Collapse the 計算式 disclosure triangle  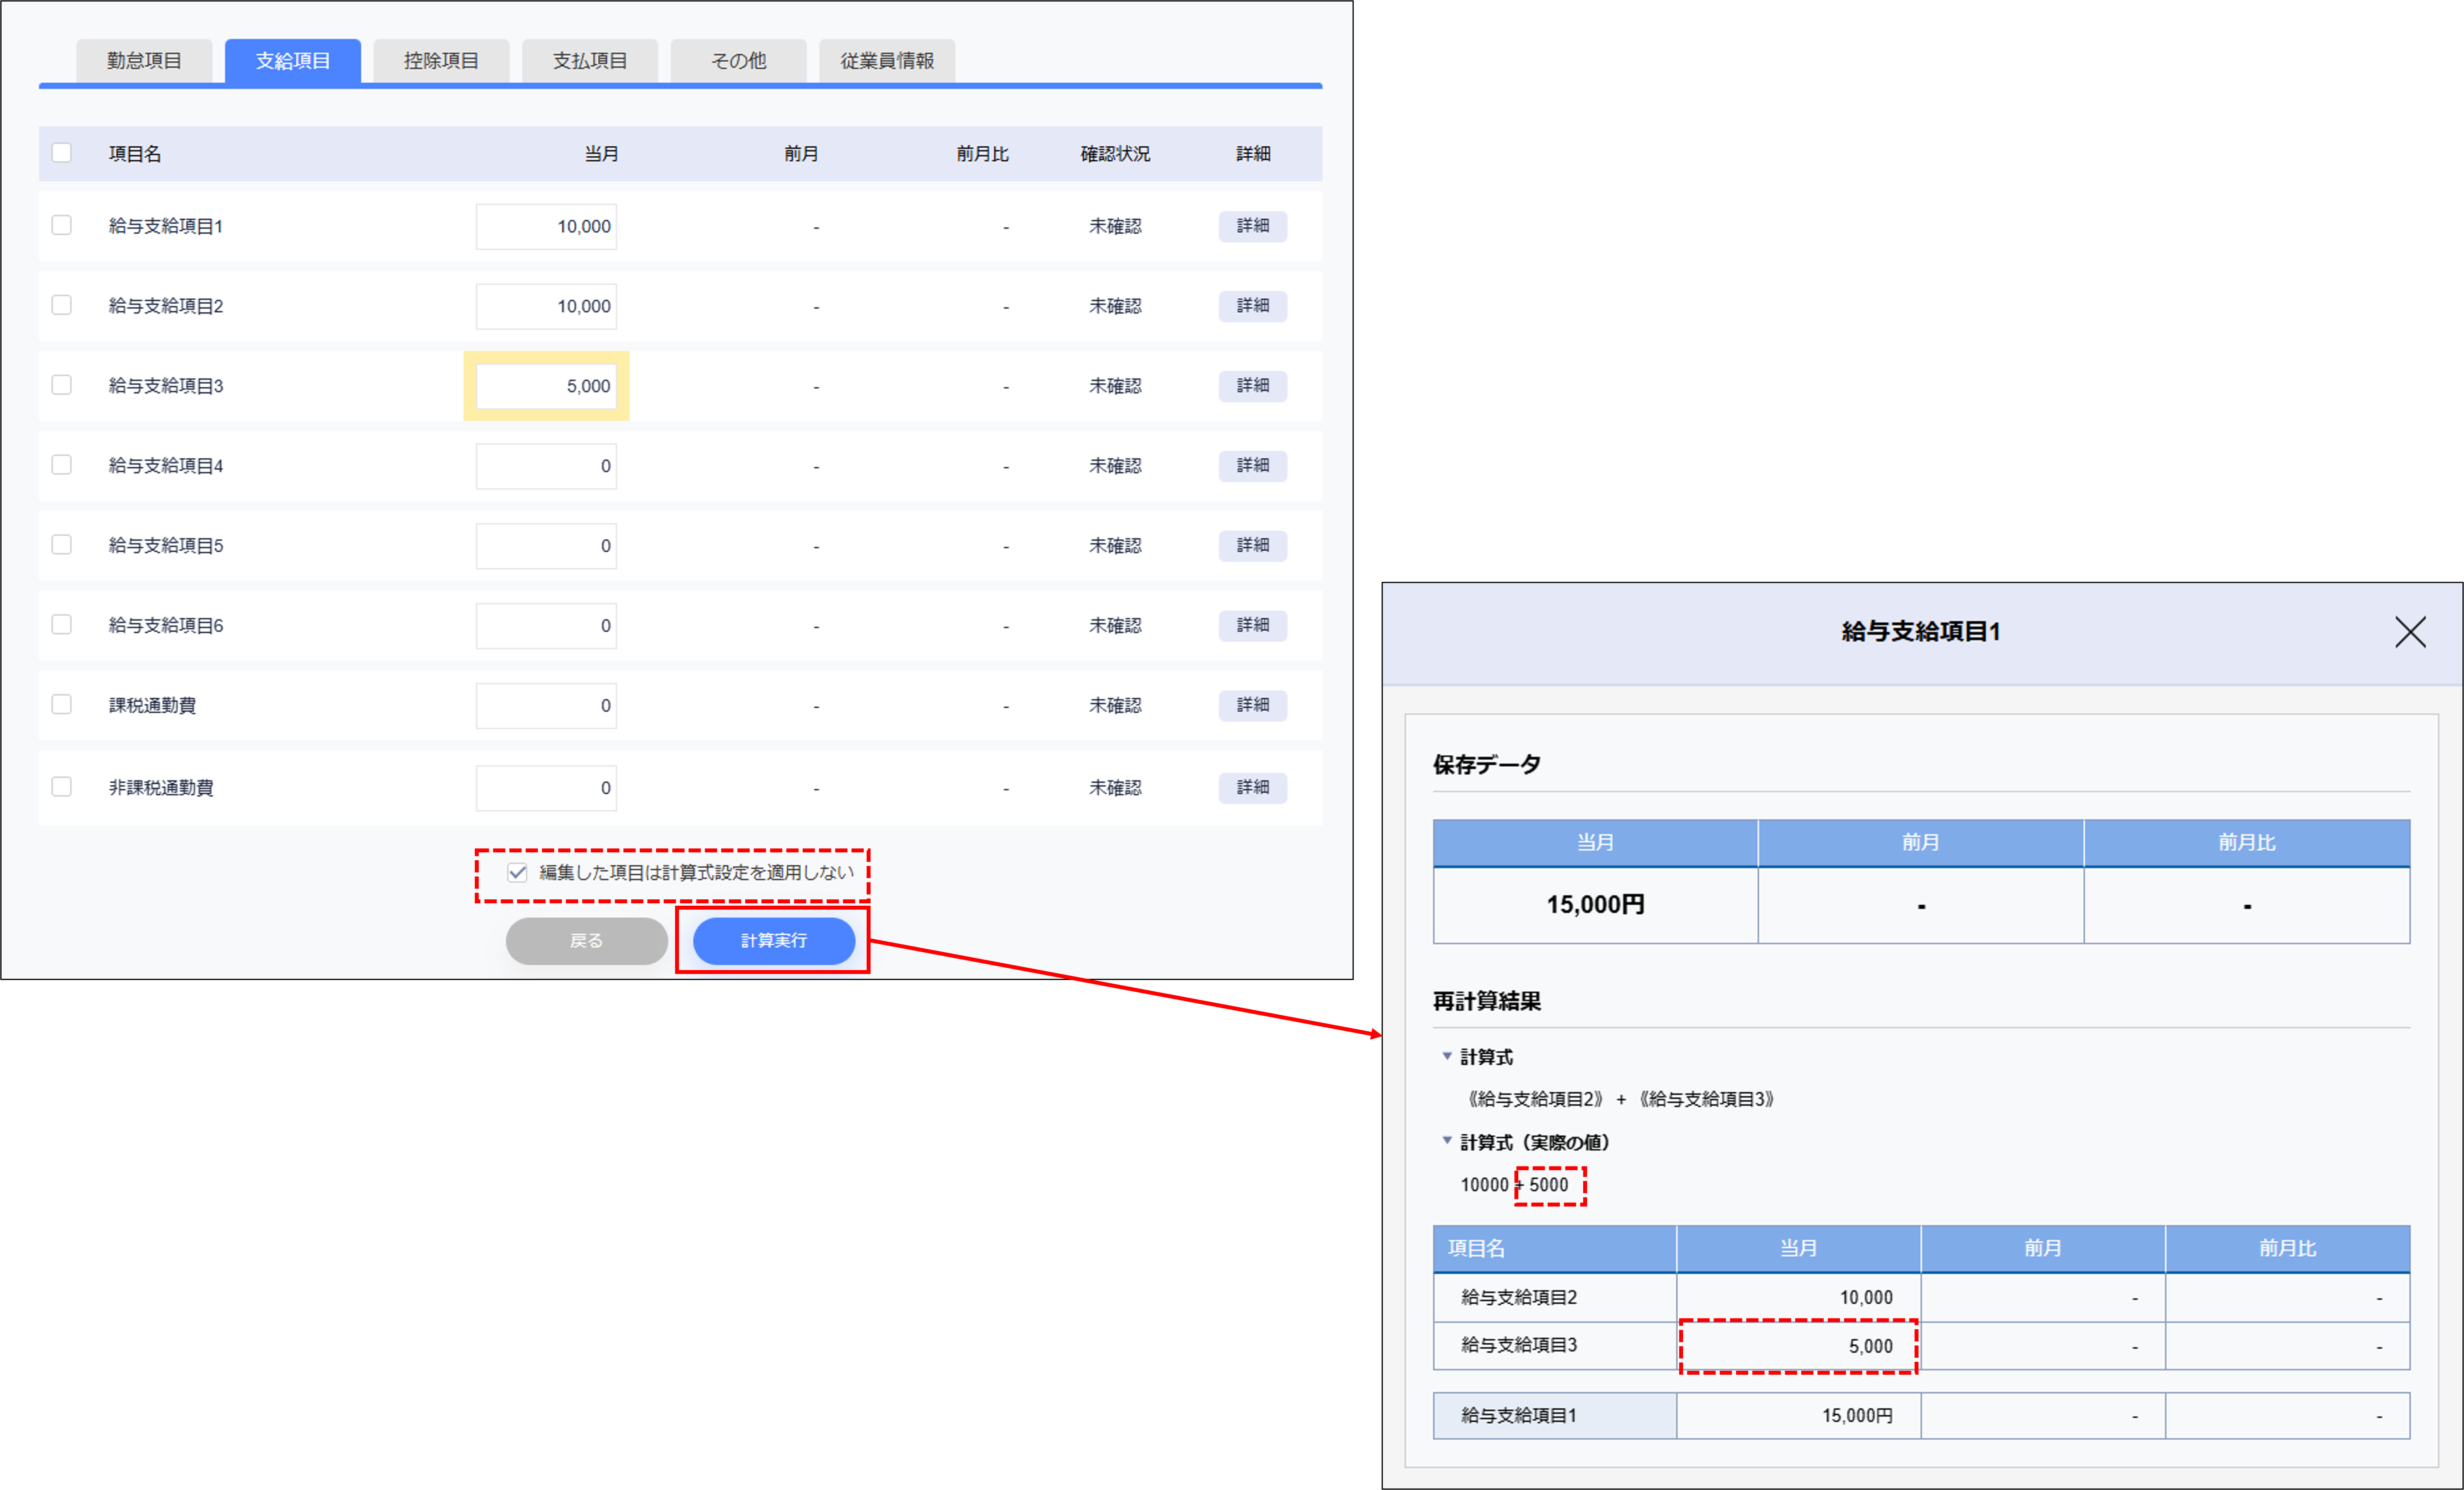pyautogui.click(x=1446, y=1056)
